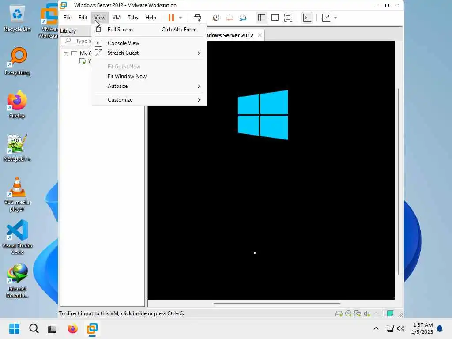Take a snapshot using the clock-plus toolbar icon
The height and width of the screenshot is (339, 452).
click(216, 18)
